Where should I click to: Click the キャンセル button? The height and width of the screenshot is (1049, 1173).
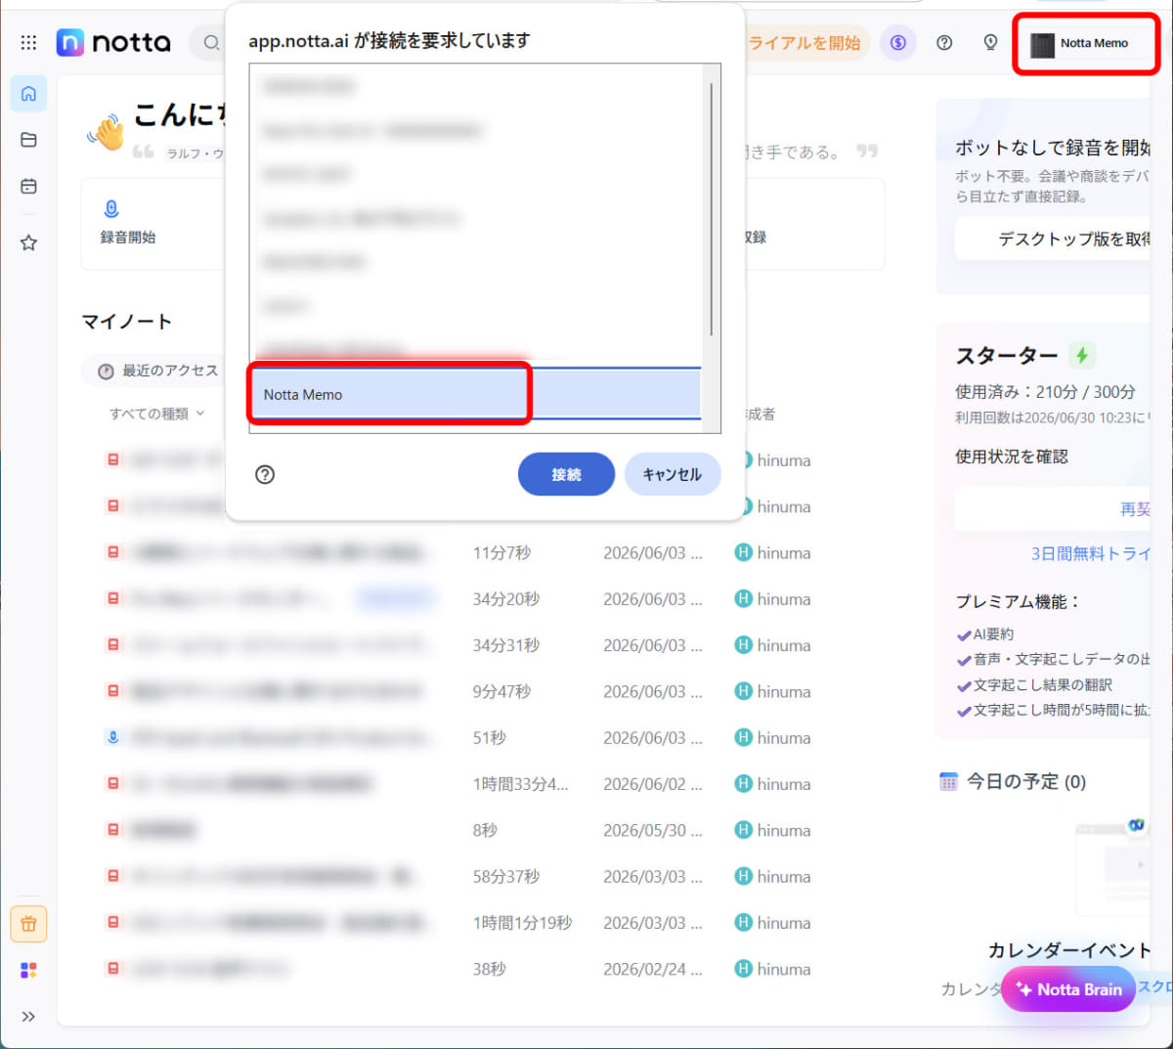673,474
